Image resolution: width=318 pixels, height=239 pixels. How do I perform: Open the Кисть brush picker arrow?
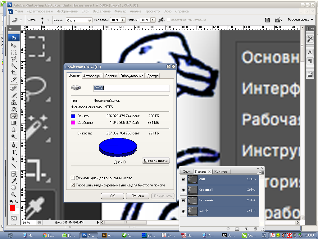pos(48,20)
